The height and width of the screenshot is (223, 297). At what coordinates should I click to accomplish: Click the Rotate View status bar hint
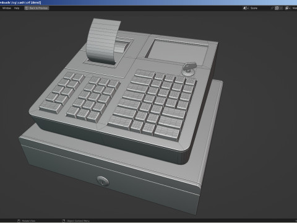coord(27,221)
